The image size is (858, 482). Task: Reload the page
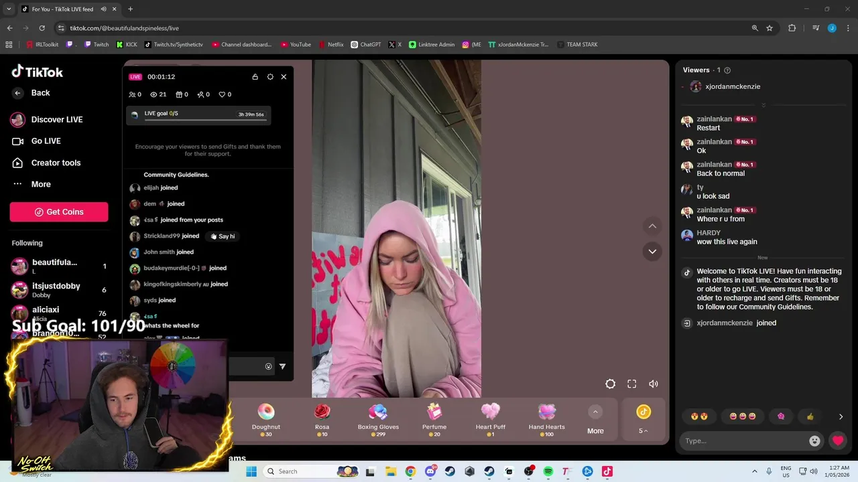click(x=42, y=28)
